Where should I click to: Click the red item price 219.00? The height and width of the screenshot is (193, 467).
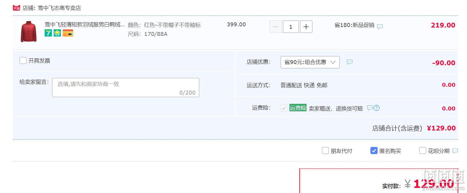click(x=443, y=25)
